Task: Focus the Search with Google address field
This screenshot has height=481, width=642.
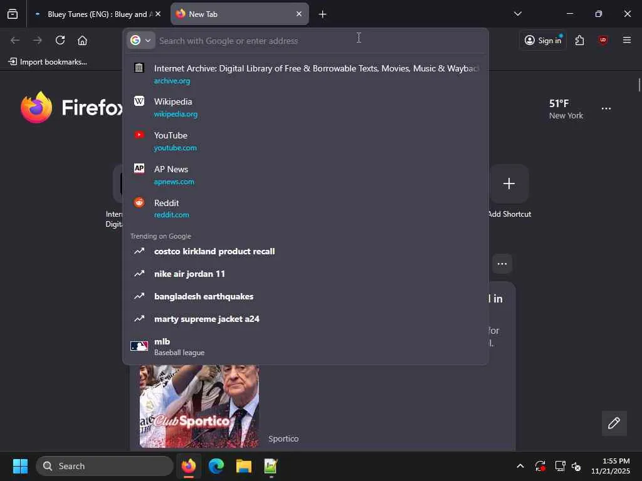Action: pos(319,41)
